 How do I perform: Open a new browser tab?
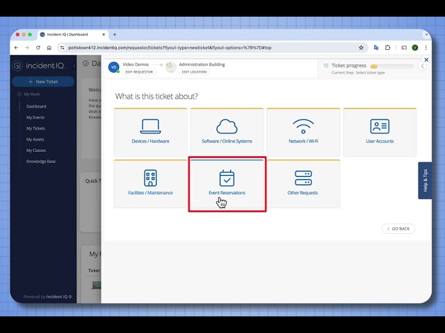tap(115, 35)
